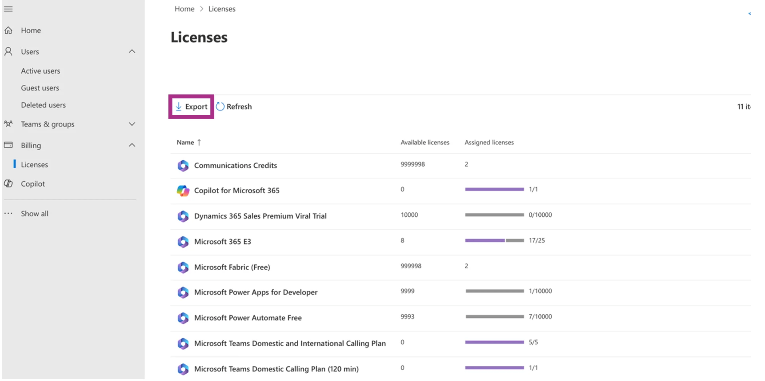This screenshot has width=765, height=381.
Task: Click the Teams Domestic and International Calling icon
Action: (183, 343)
